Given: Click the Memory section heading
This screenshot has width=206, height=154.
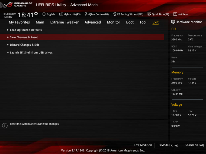Looking at the screenshot, I should click(177, 72).
